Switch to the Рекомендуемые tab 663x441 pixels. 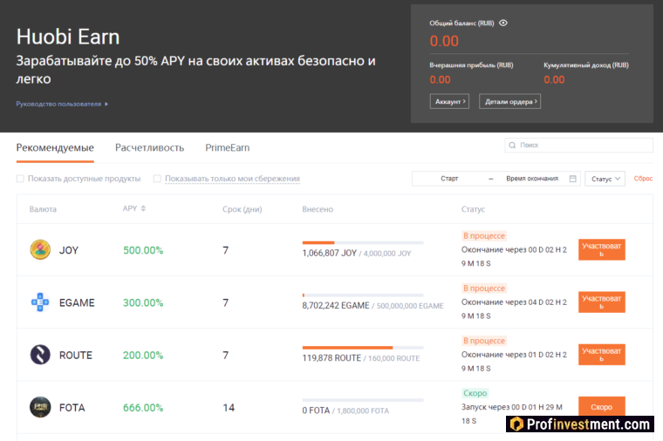coord(55,148)
